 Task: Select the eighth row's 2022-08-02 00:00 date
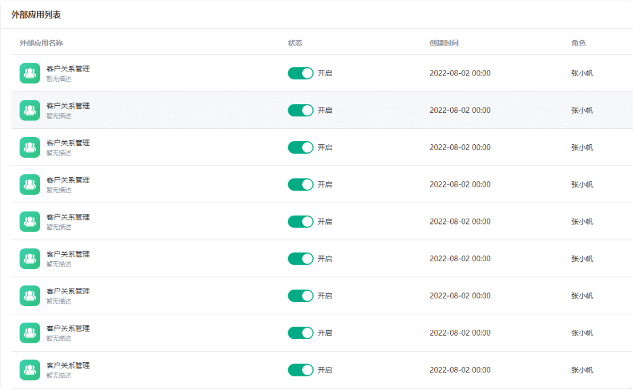tap(460, 333)
